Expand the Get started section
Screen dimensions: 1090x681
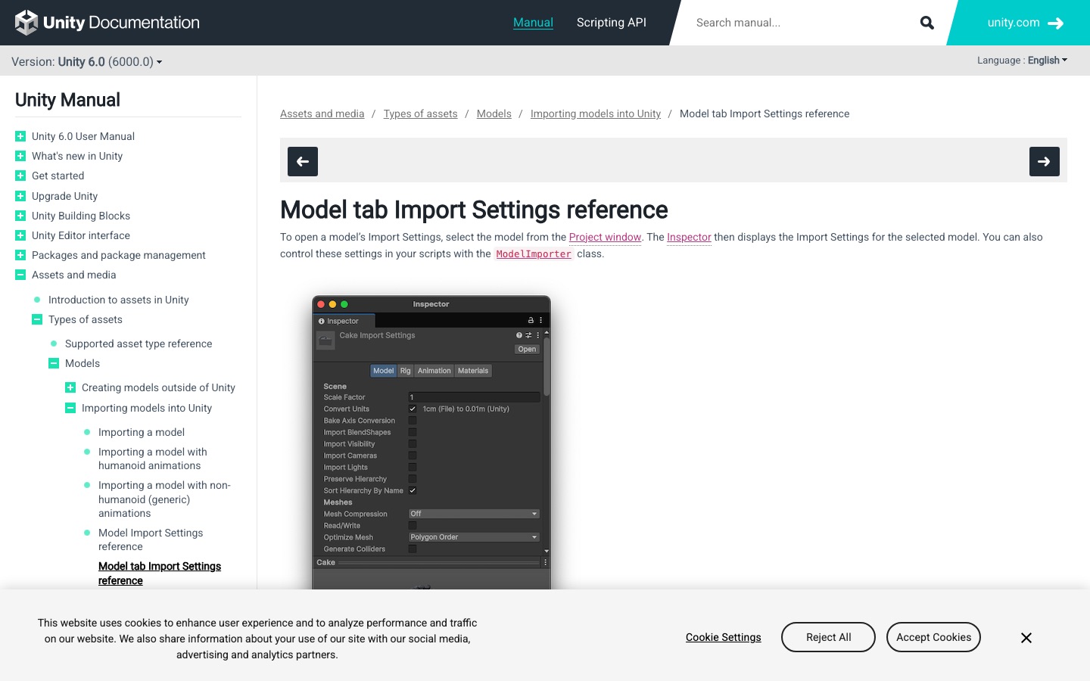coord(20,176)
